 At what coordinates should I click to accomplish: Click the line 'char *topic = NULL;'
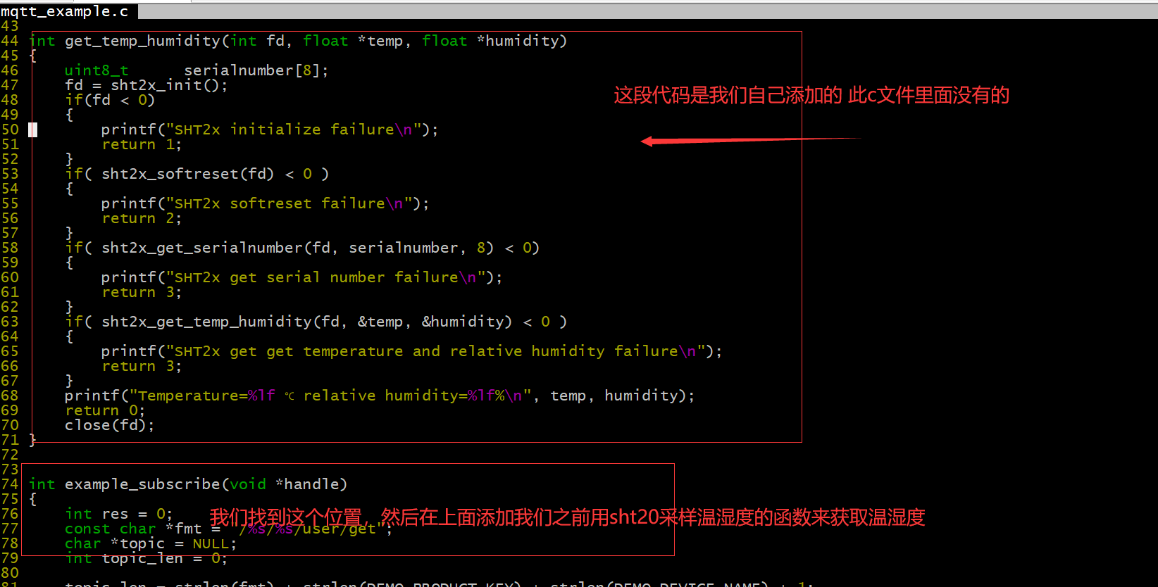tap(151, 543)
